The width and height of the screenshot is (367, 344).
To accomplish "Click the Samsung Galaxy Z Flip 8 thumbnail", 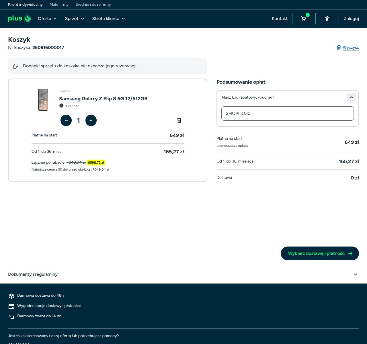I will [x=43, y=100].
